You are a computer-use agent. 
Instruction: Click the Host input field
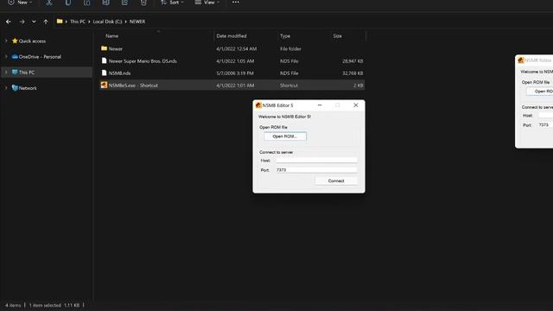(316, 160)
